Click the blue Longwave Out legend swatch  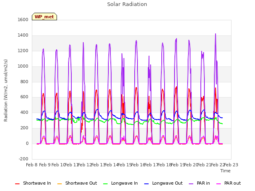[x=146, y=184]
